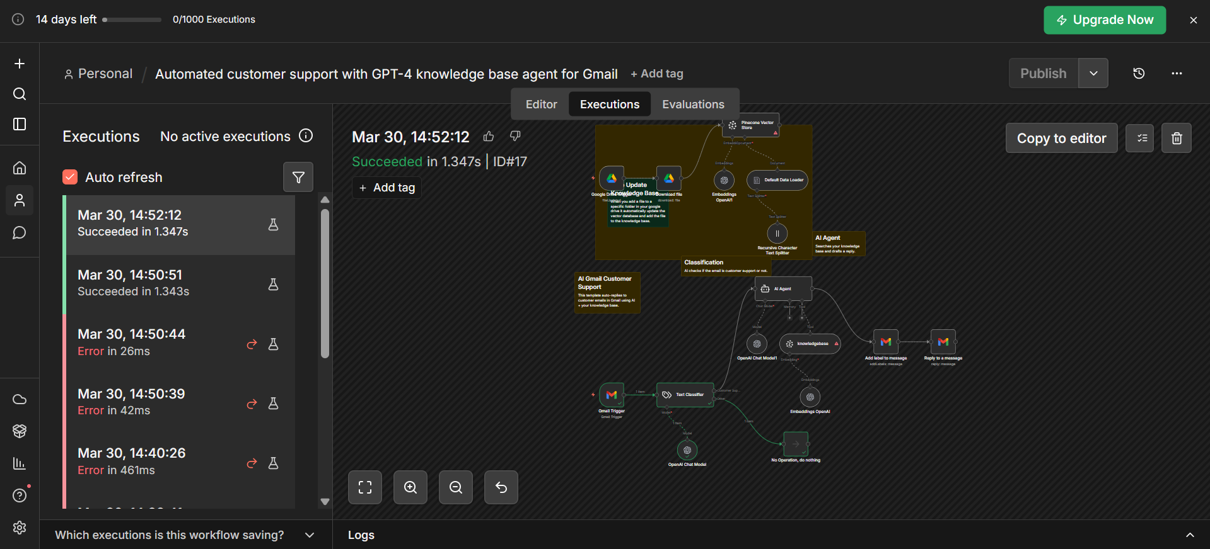Retry the 14:50:44 failed execution

pos(252,344)
